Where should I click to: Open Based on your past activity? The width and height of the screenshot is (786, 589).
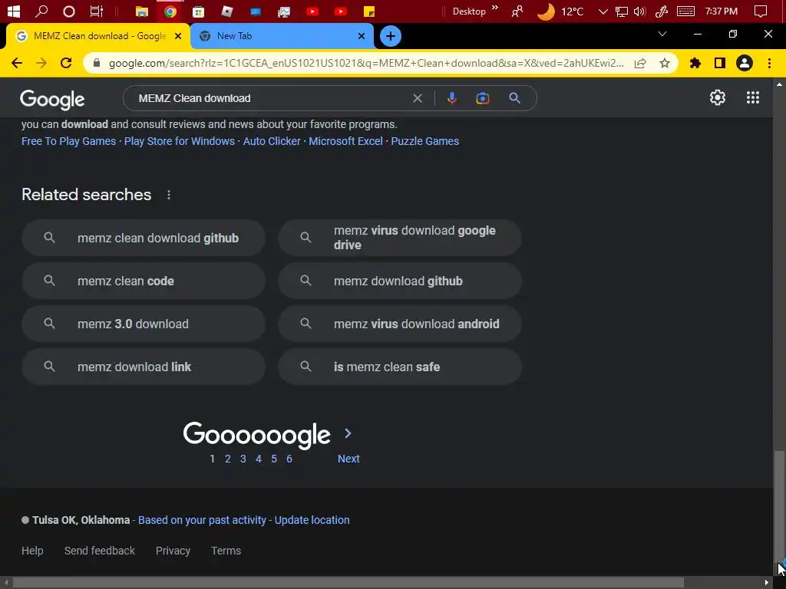(202, 520)
